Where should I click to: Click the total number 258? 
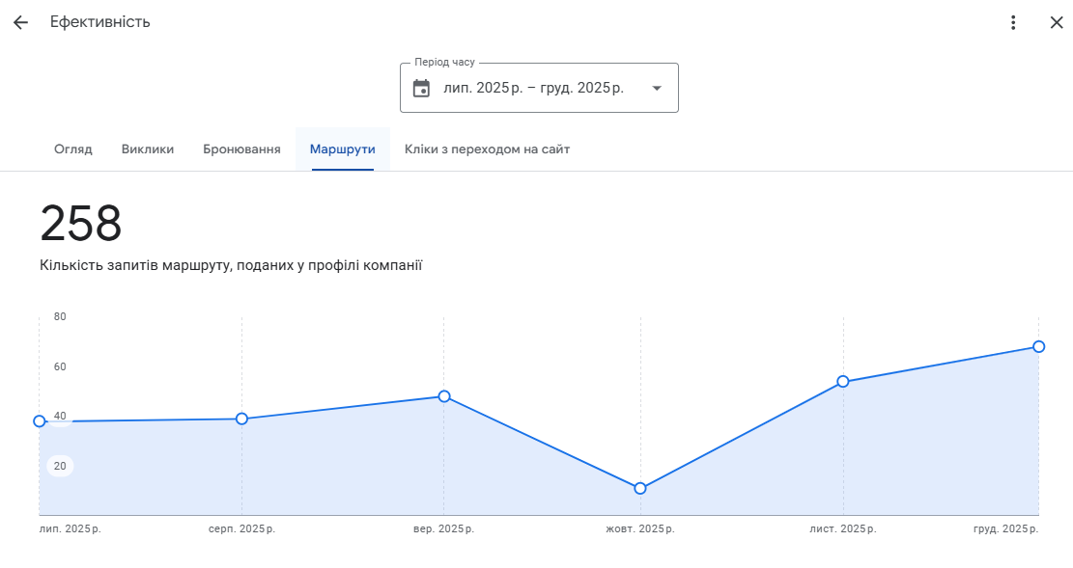(x=81, y=225)
